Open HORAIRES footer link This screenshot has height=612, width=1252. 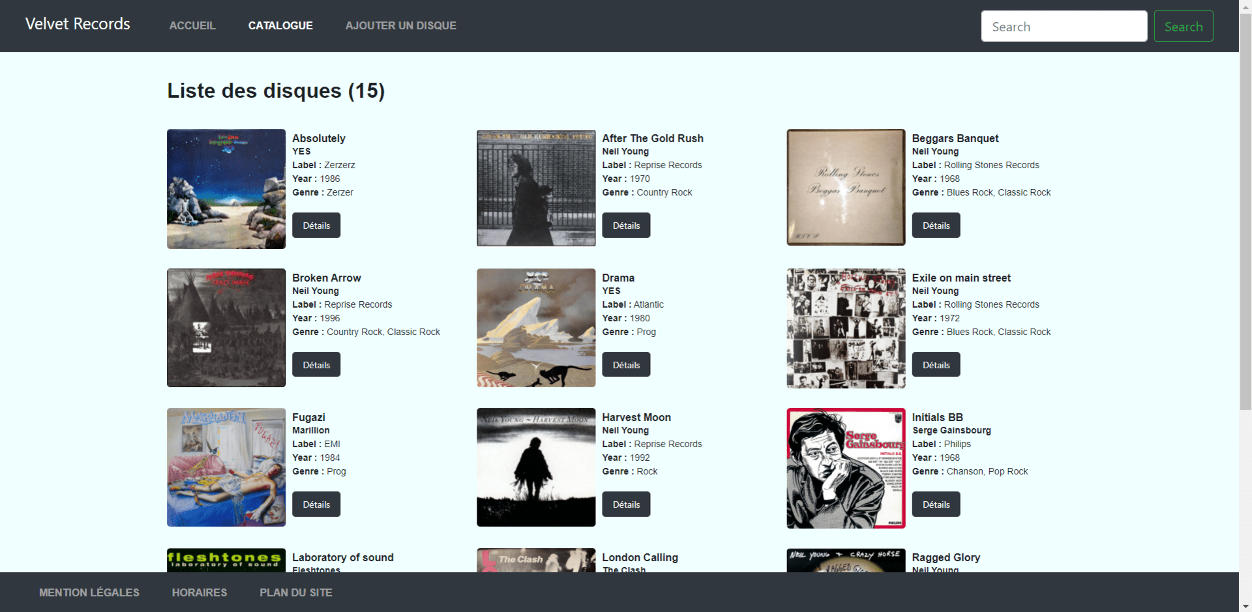click(x=200, y=592)
